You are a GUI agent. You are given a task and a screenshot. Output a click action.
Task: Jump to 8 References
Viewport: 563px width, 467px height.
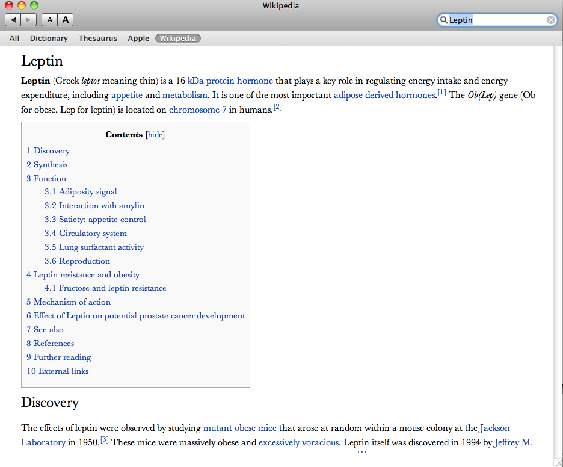tap(51, 344)
